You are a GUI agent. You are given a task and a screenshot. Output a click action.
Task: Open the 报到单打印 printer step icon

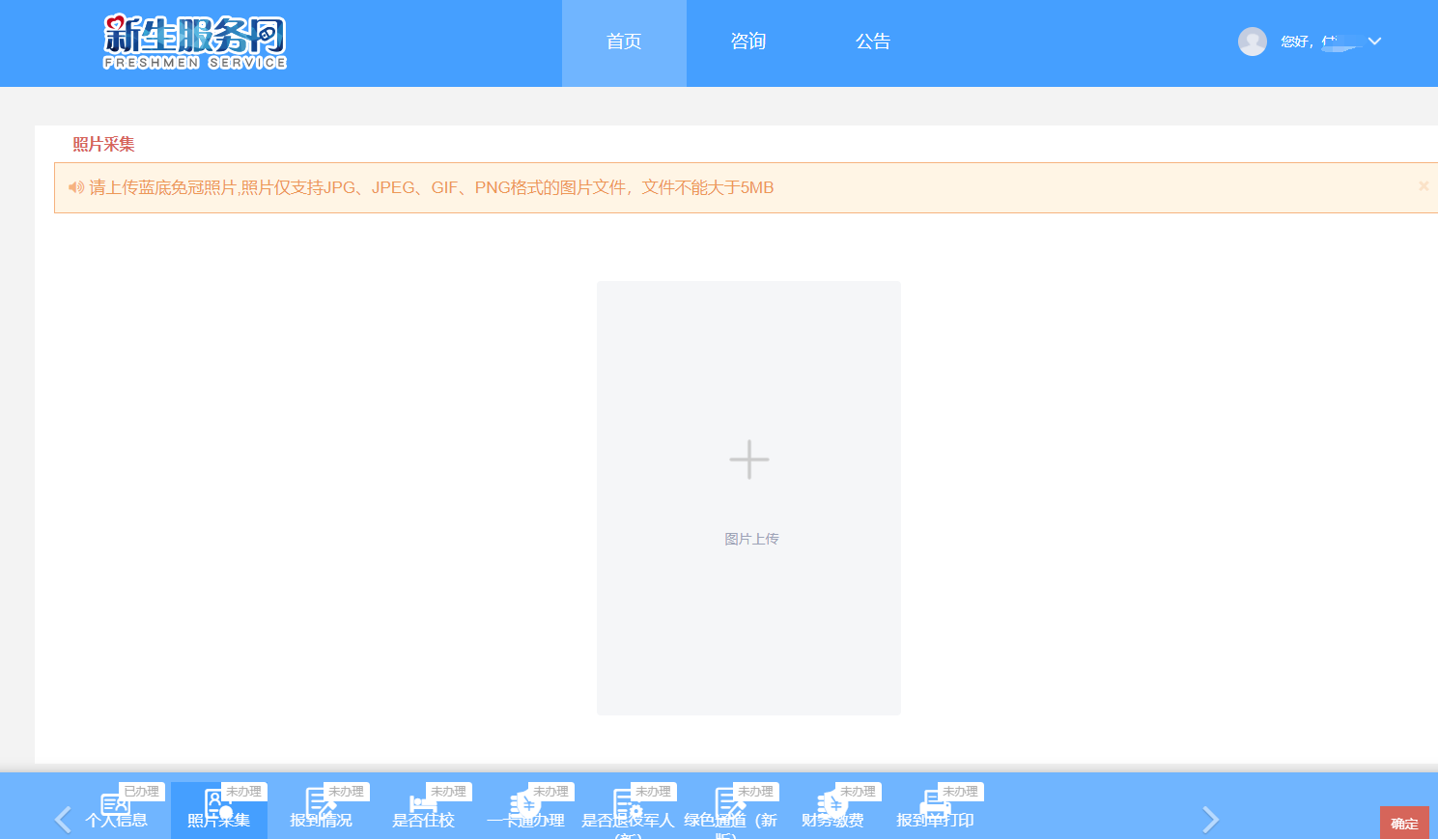935,803
